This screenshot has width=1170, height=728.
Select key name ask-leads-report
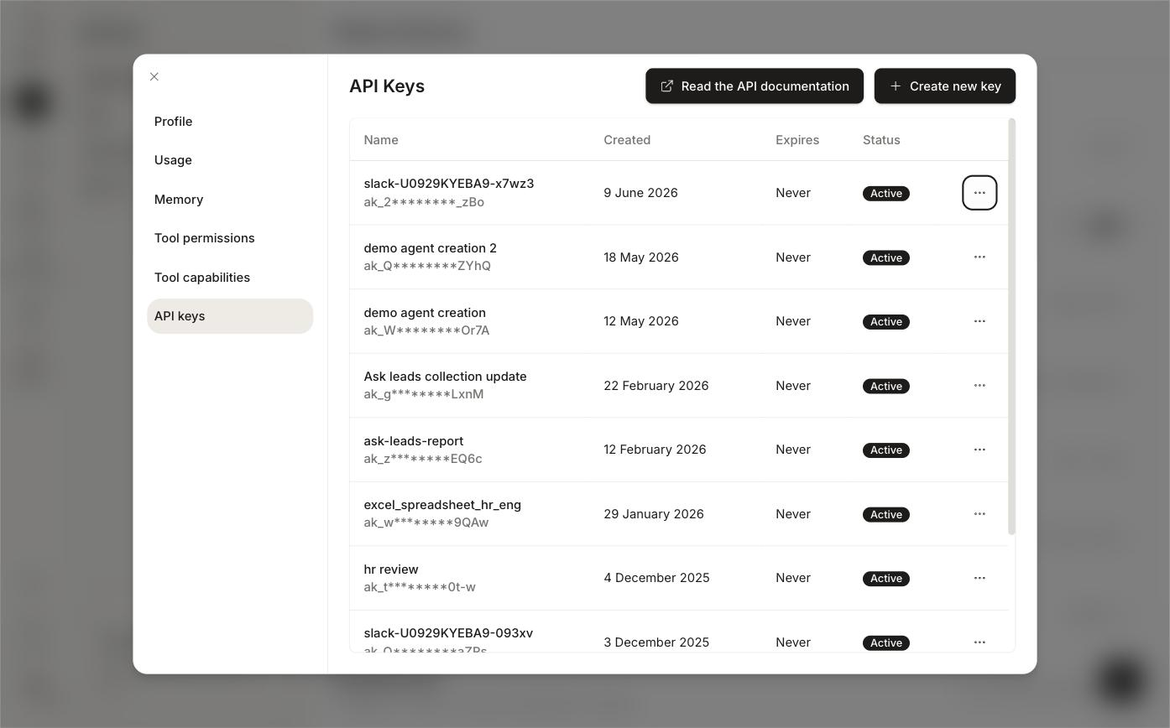(x=413, y=441)
